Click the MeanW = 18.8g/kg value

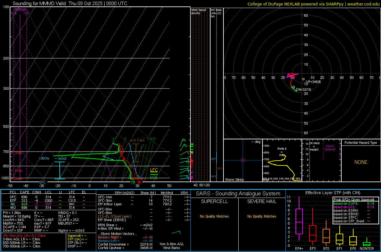pos(17,216)
